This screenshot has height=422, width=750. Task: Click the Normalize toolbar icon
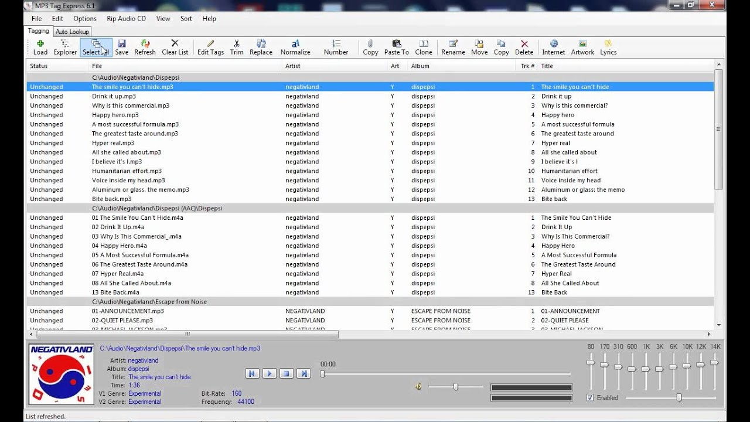tap(295, 47)
